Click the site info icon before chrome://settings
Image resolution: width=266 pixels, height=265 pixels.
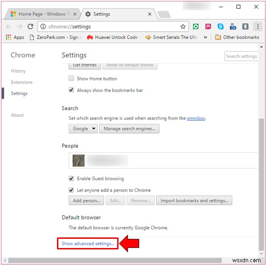pyautogui.click(x=43, y=27)
